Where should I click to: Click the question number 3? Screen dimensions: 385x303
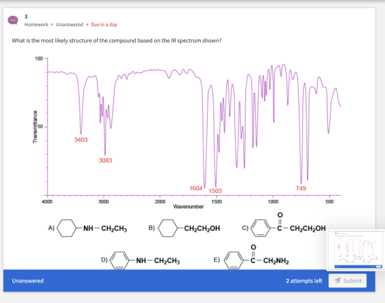point(26,16)
